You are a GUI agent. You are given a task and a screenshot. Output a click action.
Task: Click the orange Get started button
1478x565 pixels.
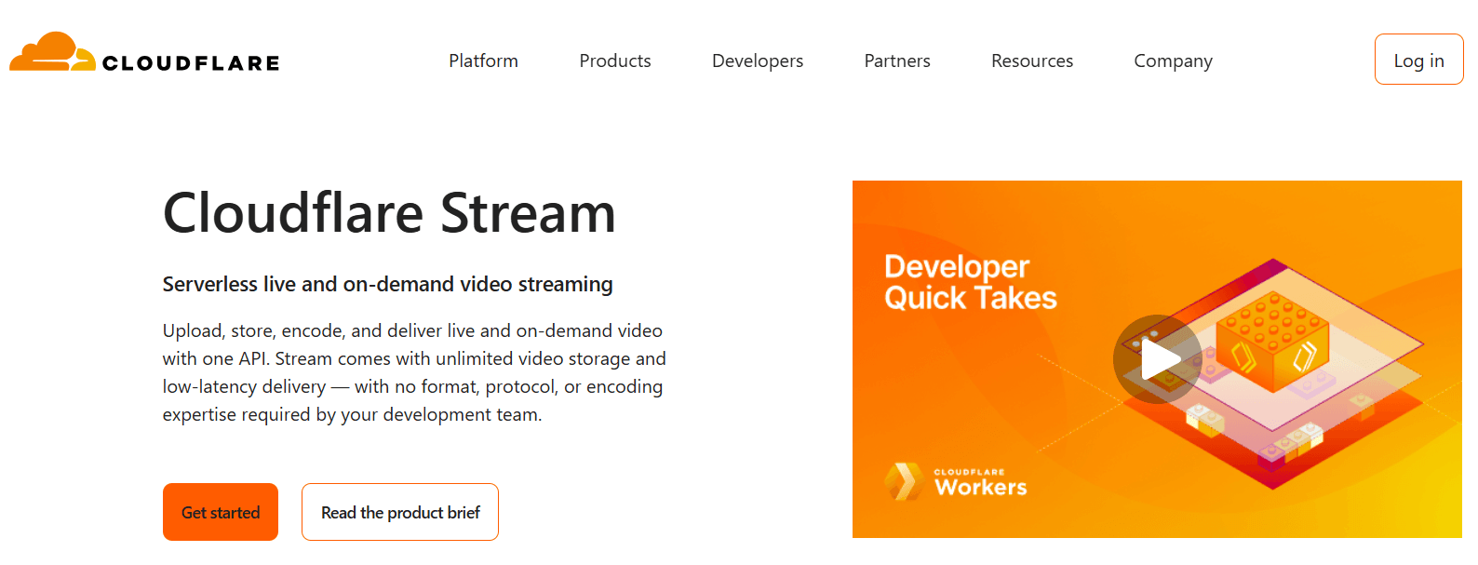[221, 512]
